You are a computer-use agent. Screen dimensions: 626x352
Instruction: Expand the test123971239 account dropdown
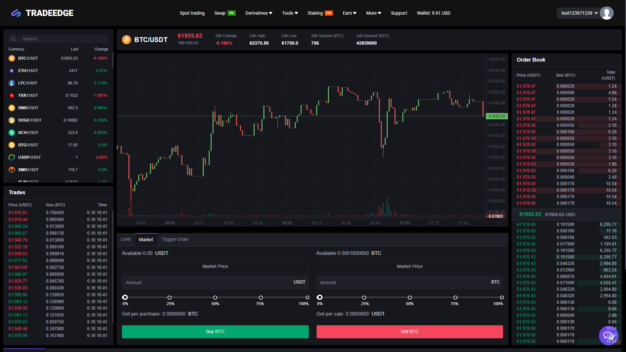click(579, 13)
